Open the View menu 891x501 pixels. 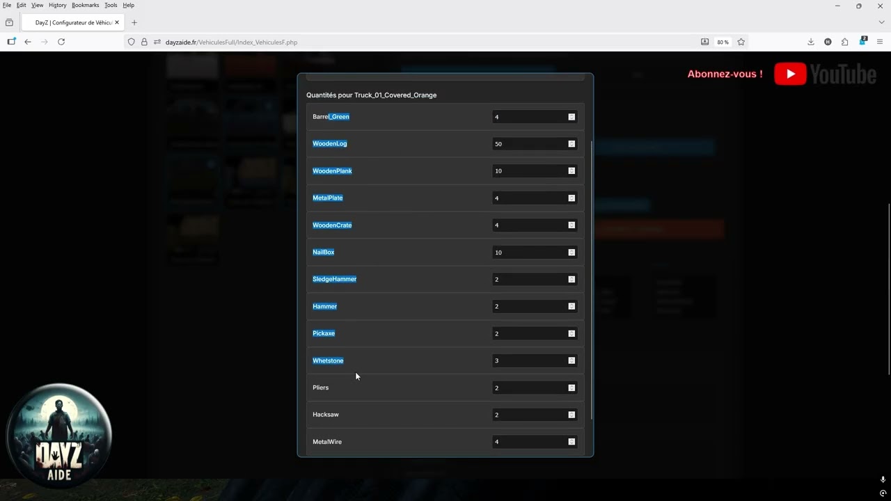(38, 5)
